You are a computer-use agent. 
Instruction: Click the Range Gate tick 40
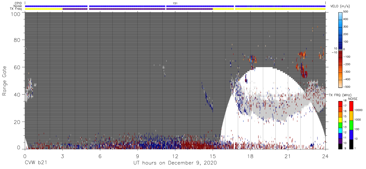coord(16,95)
